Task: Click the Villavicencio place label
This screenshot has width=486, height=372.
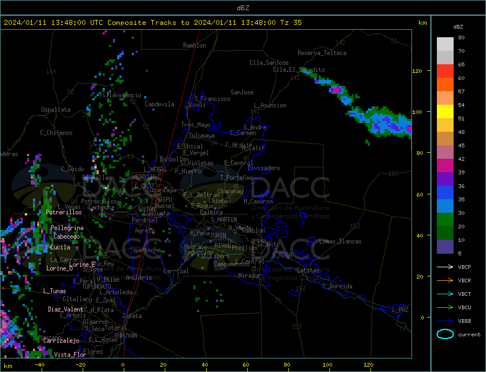Action: point(120,95)
